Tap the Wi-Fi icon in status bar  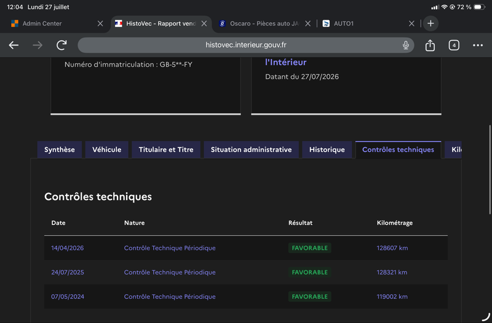tap(444, 7)
